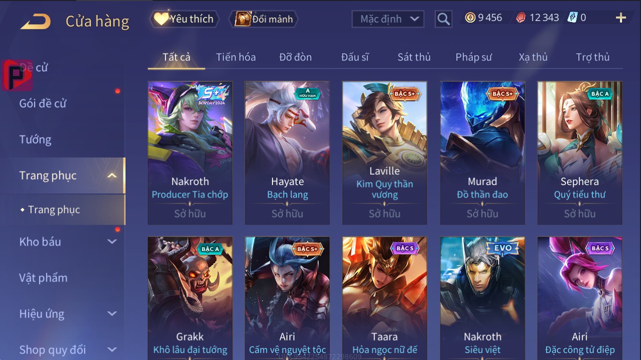The width and height of the screenshot is (641, 360).
Task: Open the Hayate Bạch lang skin card
Action: tap(287, 153)
